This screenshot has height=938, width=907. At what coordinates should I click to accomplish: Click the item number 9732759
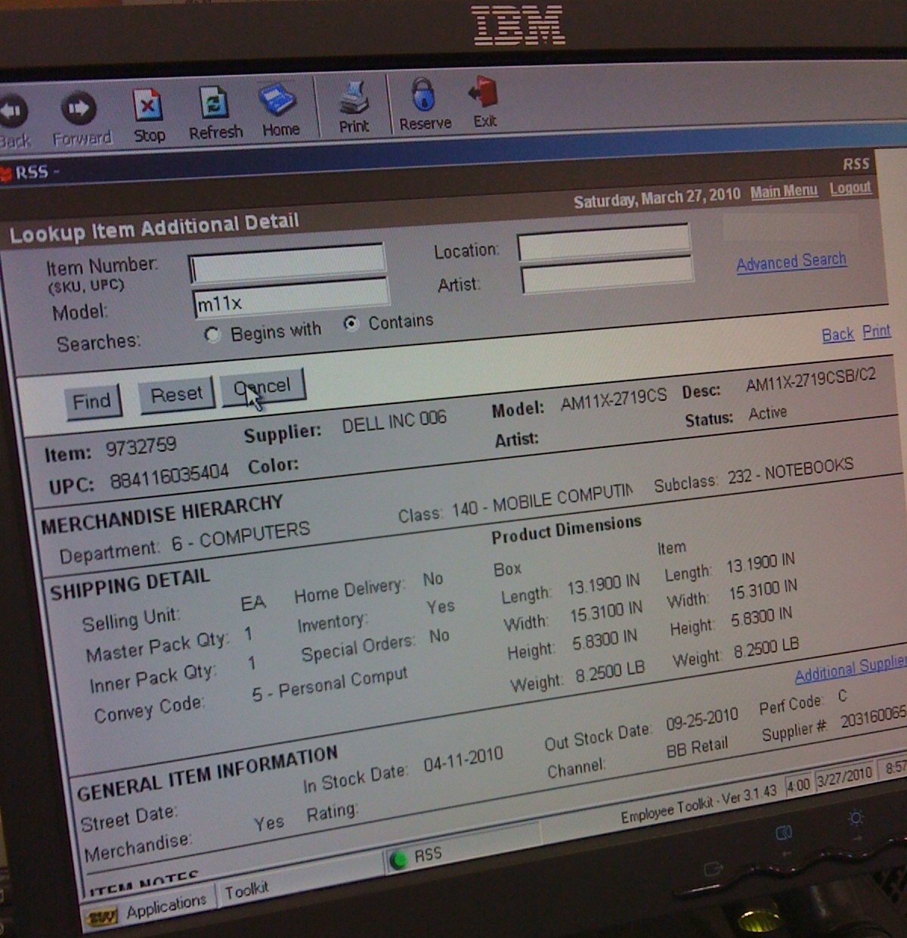click(141, 446)
